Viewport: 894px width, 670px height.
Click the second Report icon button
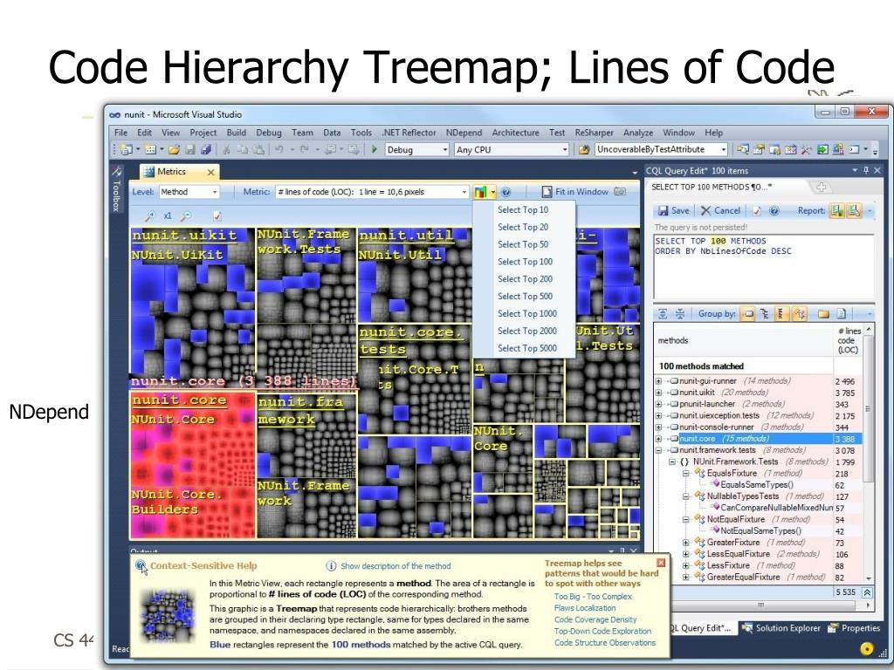[x=854, y=211]
